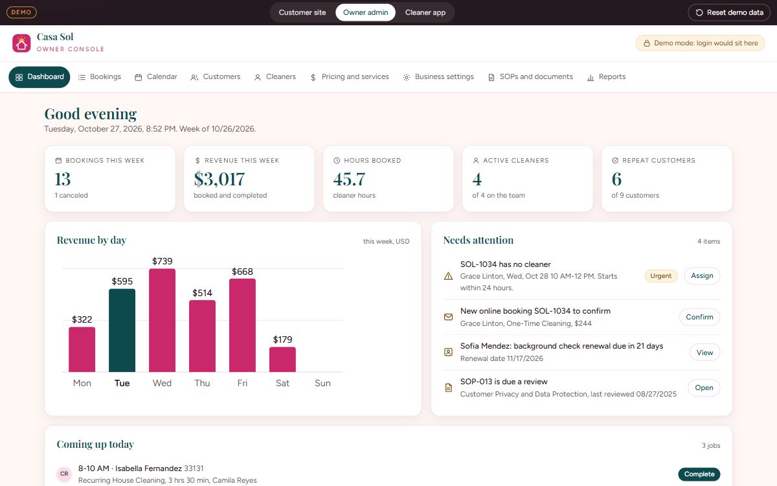Click the calendar icon in Bookings This Week
The height and width of the screenshot is (486, 777).
58,160
